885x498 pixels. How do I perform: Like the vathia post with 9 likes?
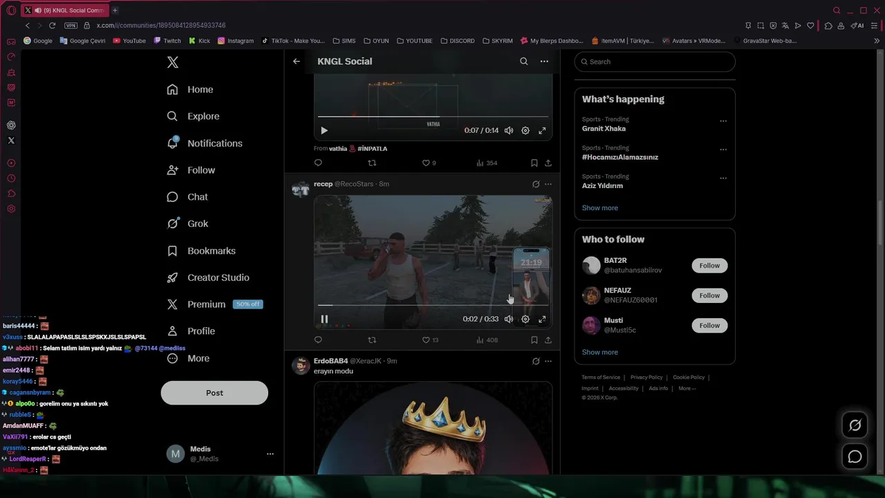coord(429,163)
